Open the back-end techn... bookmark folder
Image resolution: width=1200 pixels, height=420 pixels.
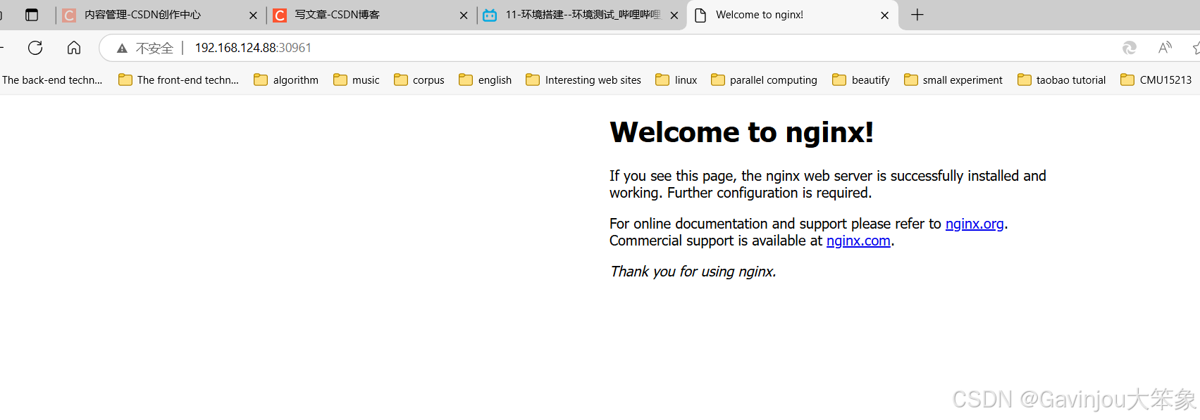[x=51, y=80]
